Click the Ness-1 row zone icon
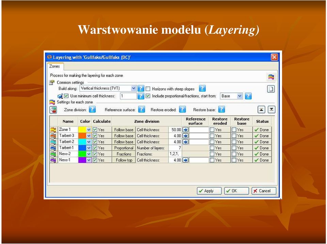This screenshot has width=327, height=244. pyautogui.click(x=53, y=160)
